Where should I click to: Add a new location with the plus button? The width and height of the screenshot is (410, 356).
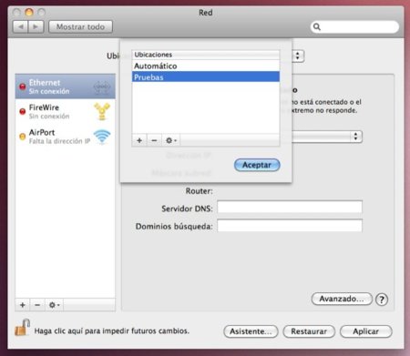point(139,140)
